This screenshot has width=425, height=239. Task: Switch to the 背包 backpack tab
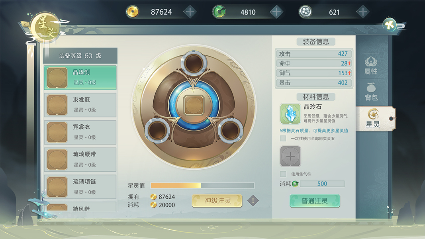pyautogui.click(x=371, y=92)
